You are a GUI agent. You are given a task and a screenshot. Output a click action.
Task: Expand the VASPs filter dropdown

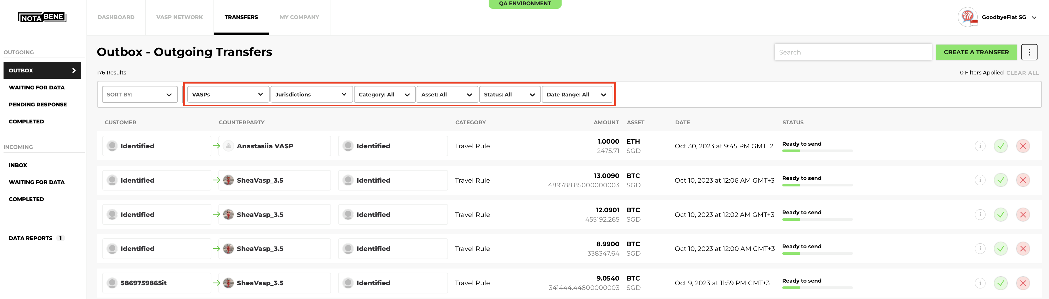pos(228,94)
